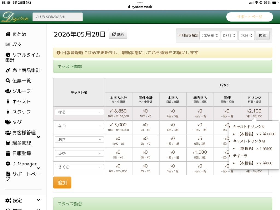The height and width of the screenshot is (210, 280).
Task: Click the calculator icon beside 現金管理
Action: pos(8,143)
